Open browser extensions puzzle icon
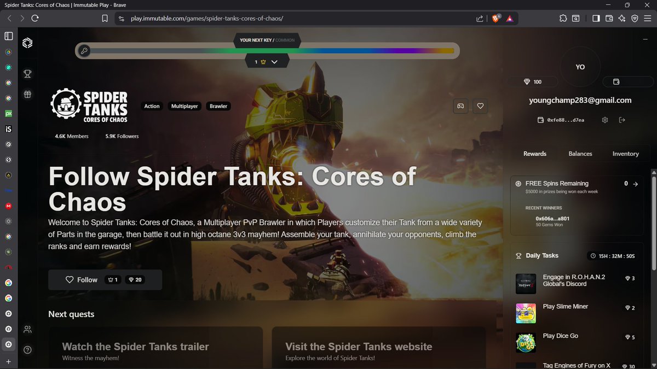 pos(563,18)
